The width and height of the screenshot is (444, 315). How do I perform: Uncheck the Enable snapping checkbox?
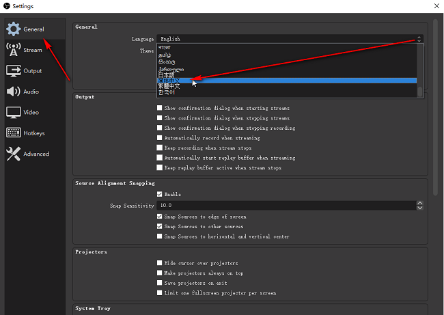click(x=160, y=194)
